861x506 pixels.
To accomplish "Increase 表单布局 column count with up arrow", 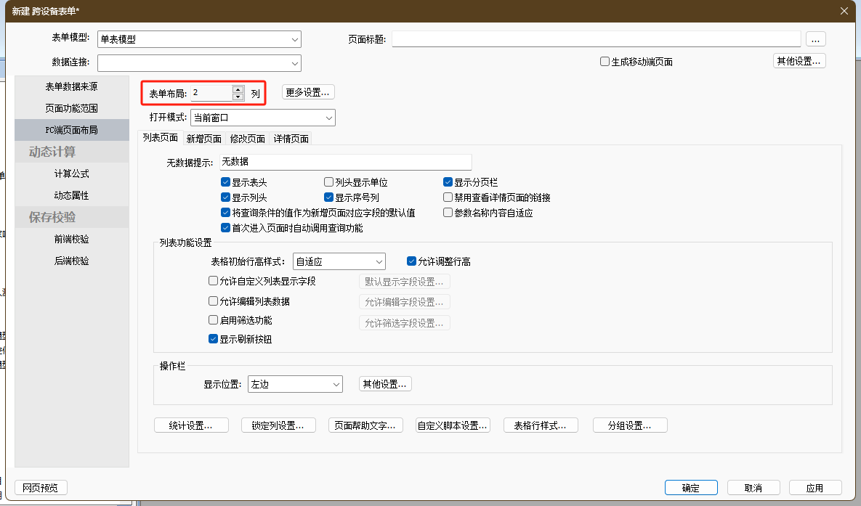I will pos(238,89).
